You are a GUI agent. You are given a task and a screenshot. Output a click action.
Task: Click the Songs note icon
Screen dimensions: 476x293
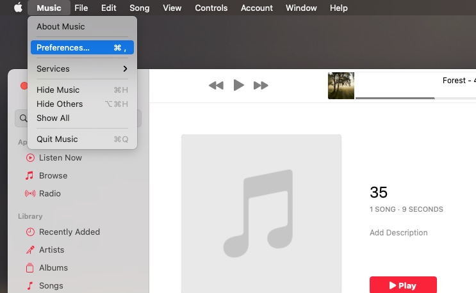tap(29, 285)
